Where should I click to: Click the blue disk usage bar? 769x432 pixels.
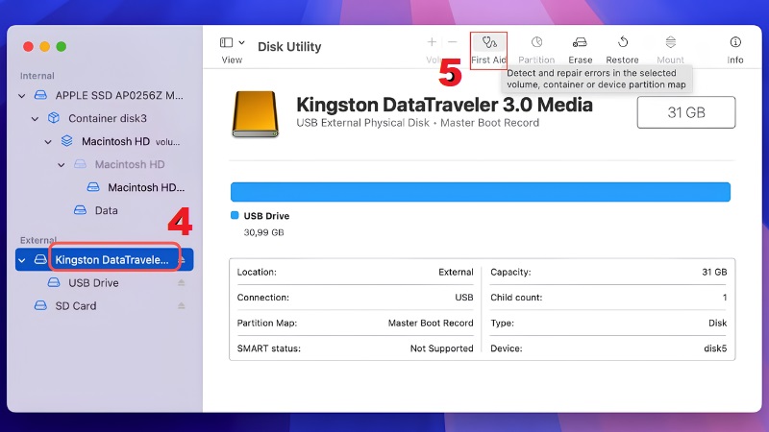click(480, 192)
